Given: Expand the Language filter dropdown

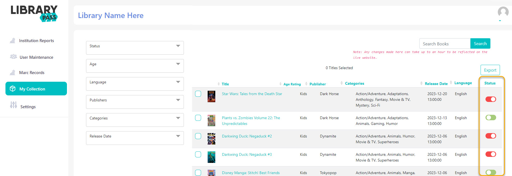Looking at the screenshot, I should pos(135,84).
